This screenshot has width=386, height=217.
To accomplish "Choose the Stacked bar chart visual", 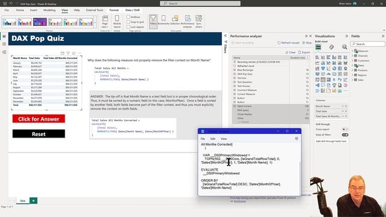I will [317, 57].
